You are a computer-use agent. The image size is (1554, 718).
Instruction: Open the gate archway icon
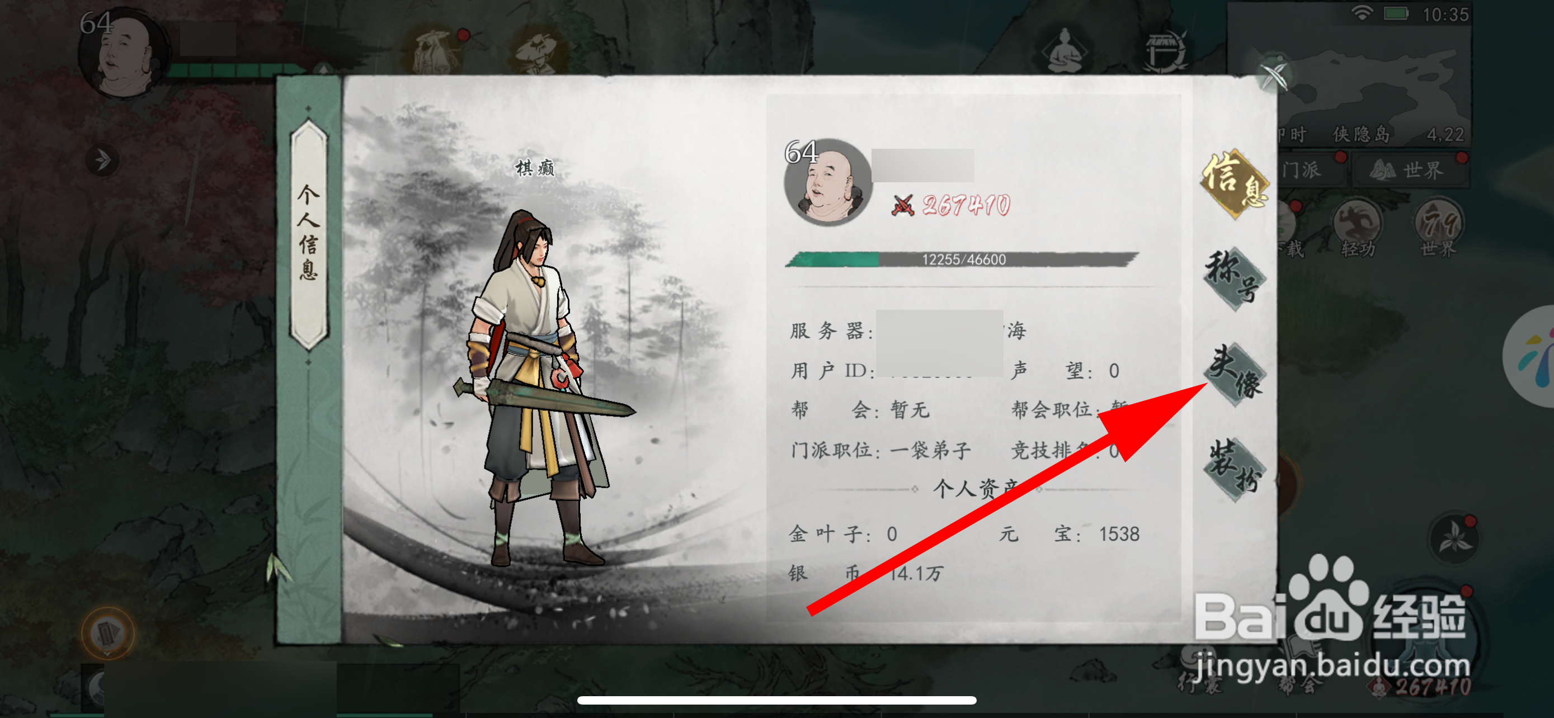coord(1164,51)
